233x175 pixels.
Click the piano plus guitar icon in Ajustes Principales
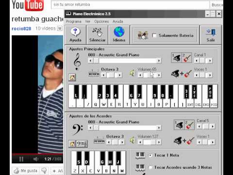tap(182, 74)
